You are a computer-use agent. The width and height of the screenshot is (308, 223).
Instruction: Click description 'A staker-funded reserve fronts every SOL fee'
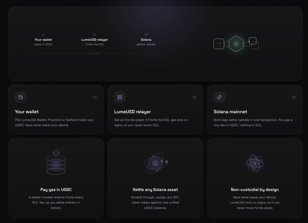click(56, 203)
